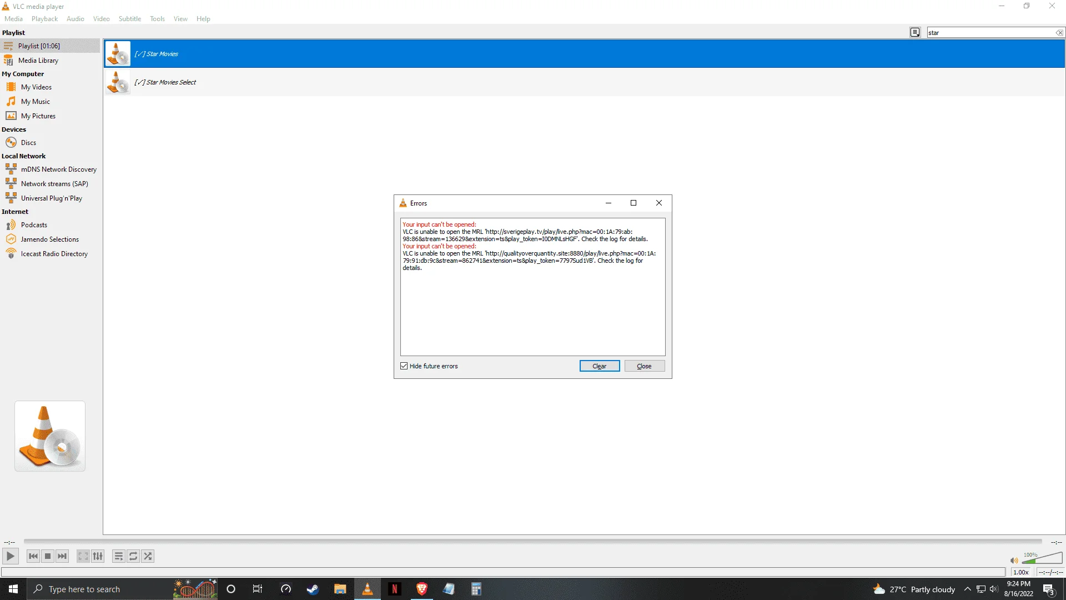Open the notification center icon
Image resolution: width=1066 pixels, height=600 pixels.
(x=1049, y=589)
